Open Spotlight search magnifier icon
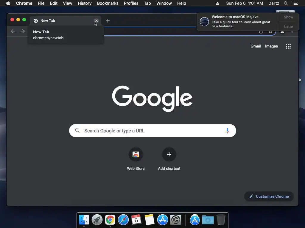 click(x=286, y=3)
